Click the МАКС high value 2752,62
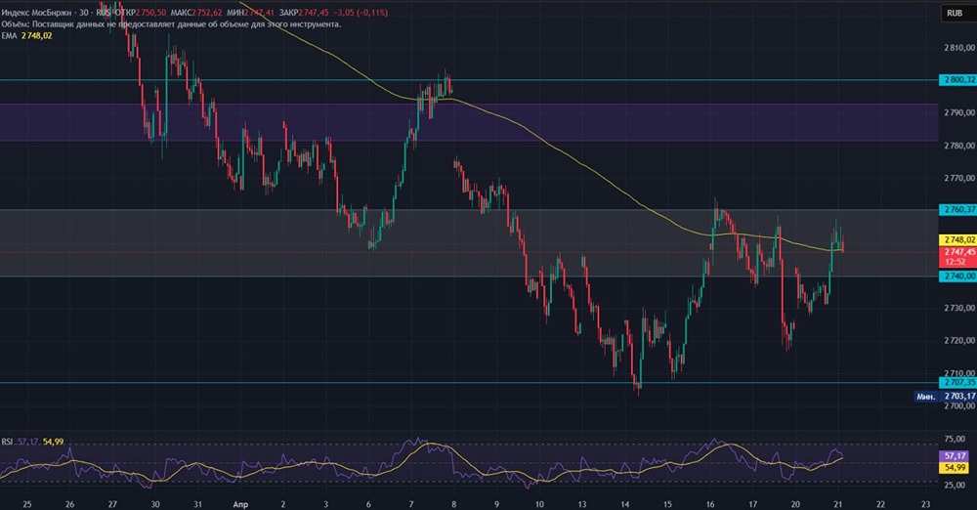 tap(209, 13)
